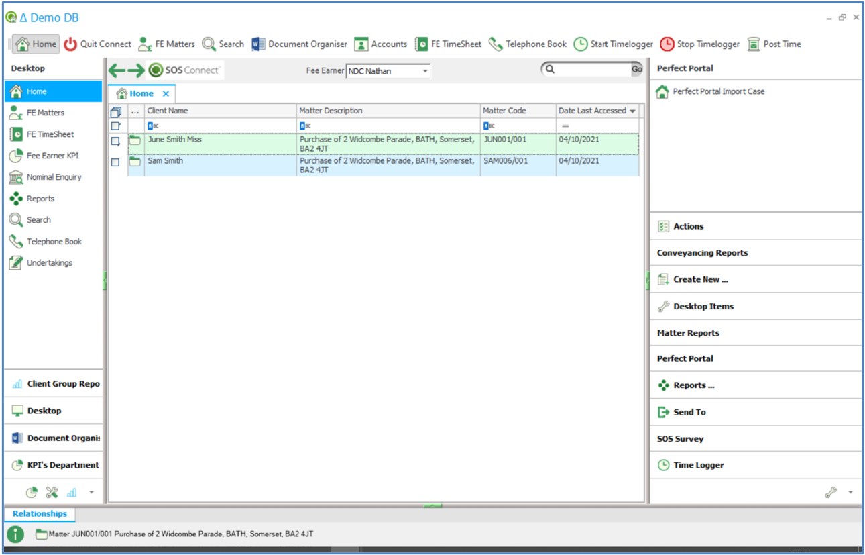Screen dimensions: 865x555
Task: Open Perfect Portal Import Case link
Action: (x=718, y=92)
